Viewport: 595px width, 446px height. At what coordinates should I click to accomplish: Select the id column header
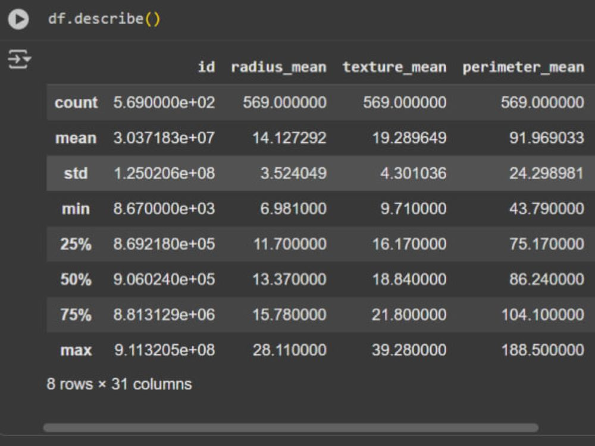tap(206, 67)
